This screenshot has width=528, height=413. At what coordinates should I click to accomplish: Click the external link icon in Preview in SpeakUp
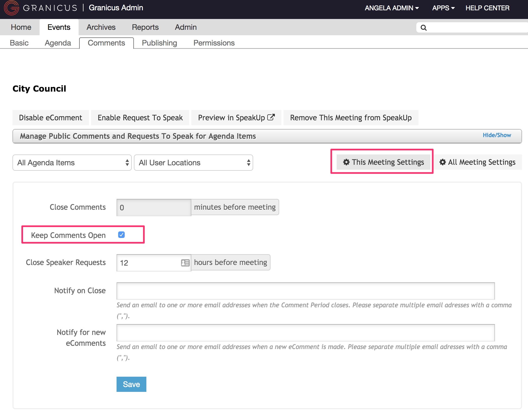pyautogui.click(x=271, y=117)
